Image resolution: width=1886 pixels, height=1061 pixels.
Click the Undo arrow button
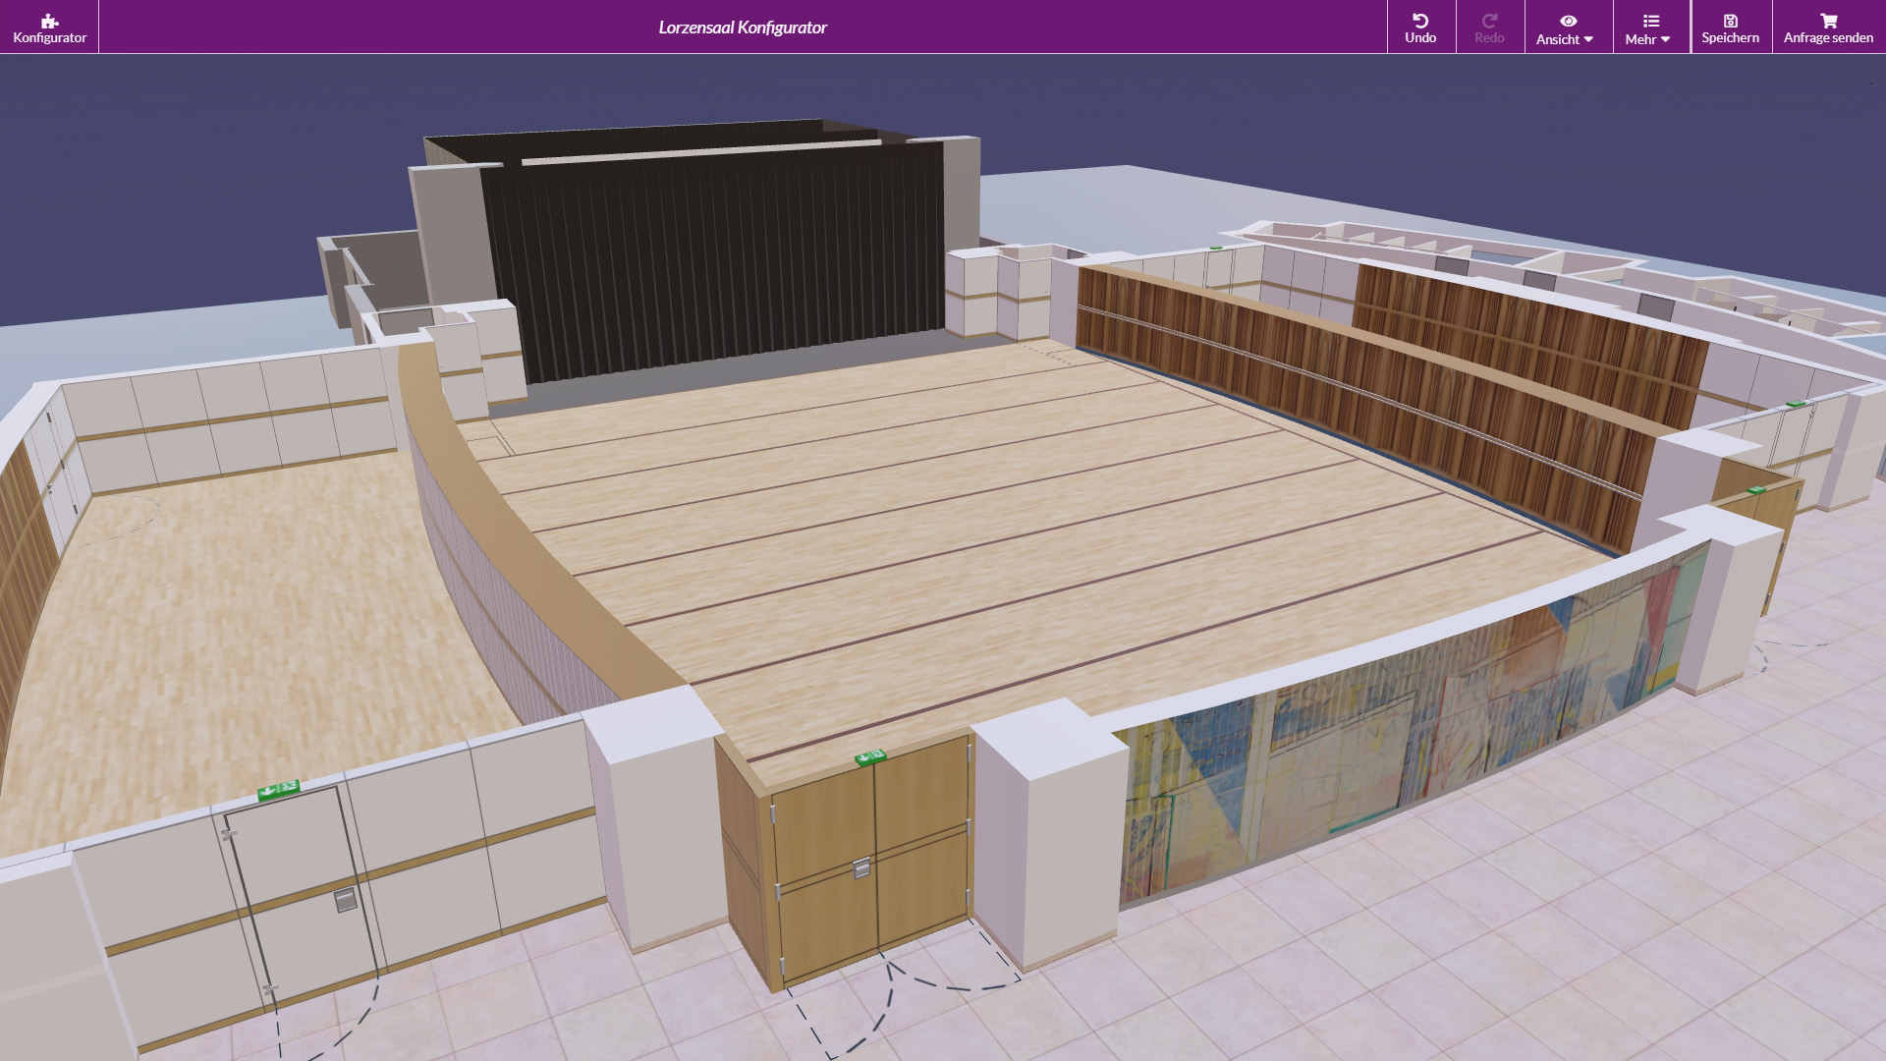[1420, 28]
